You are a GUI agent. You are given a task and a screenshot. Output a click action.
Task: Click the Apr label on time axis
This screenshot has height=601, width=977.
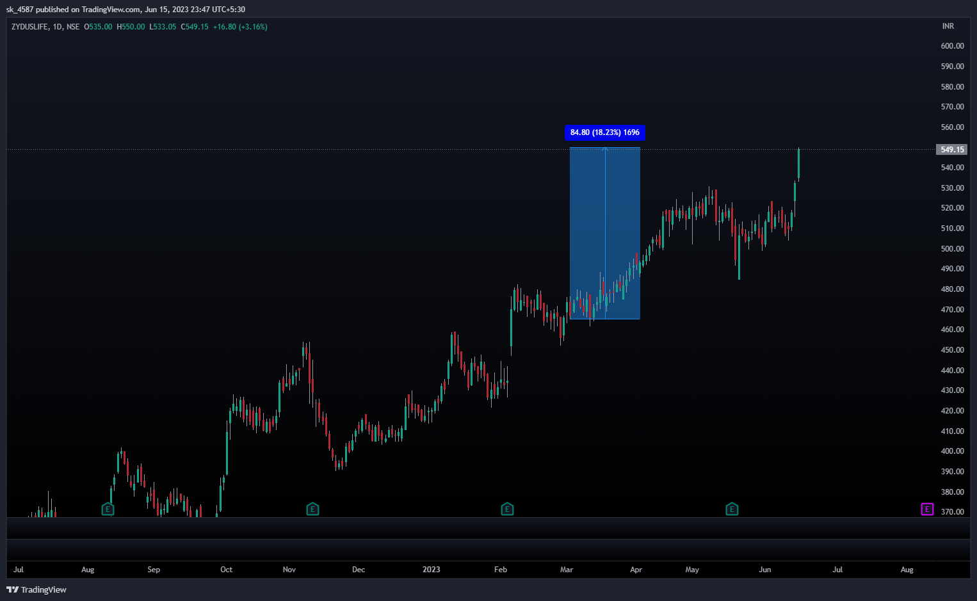click(636, 570)
